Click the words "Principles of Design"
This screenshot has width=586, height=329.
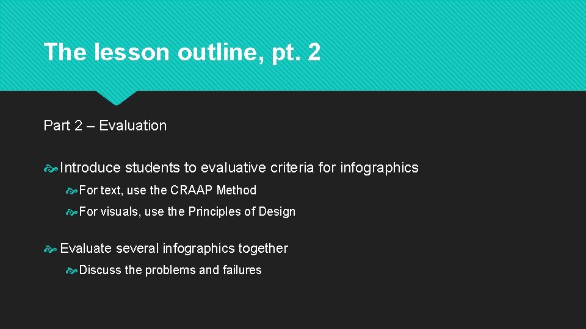point(242,211)
